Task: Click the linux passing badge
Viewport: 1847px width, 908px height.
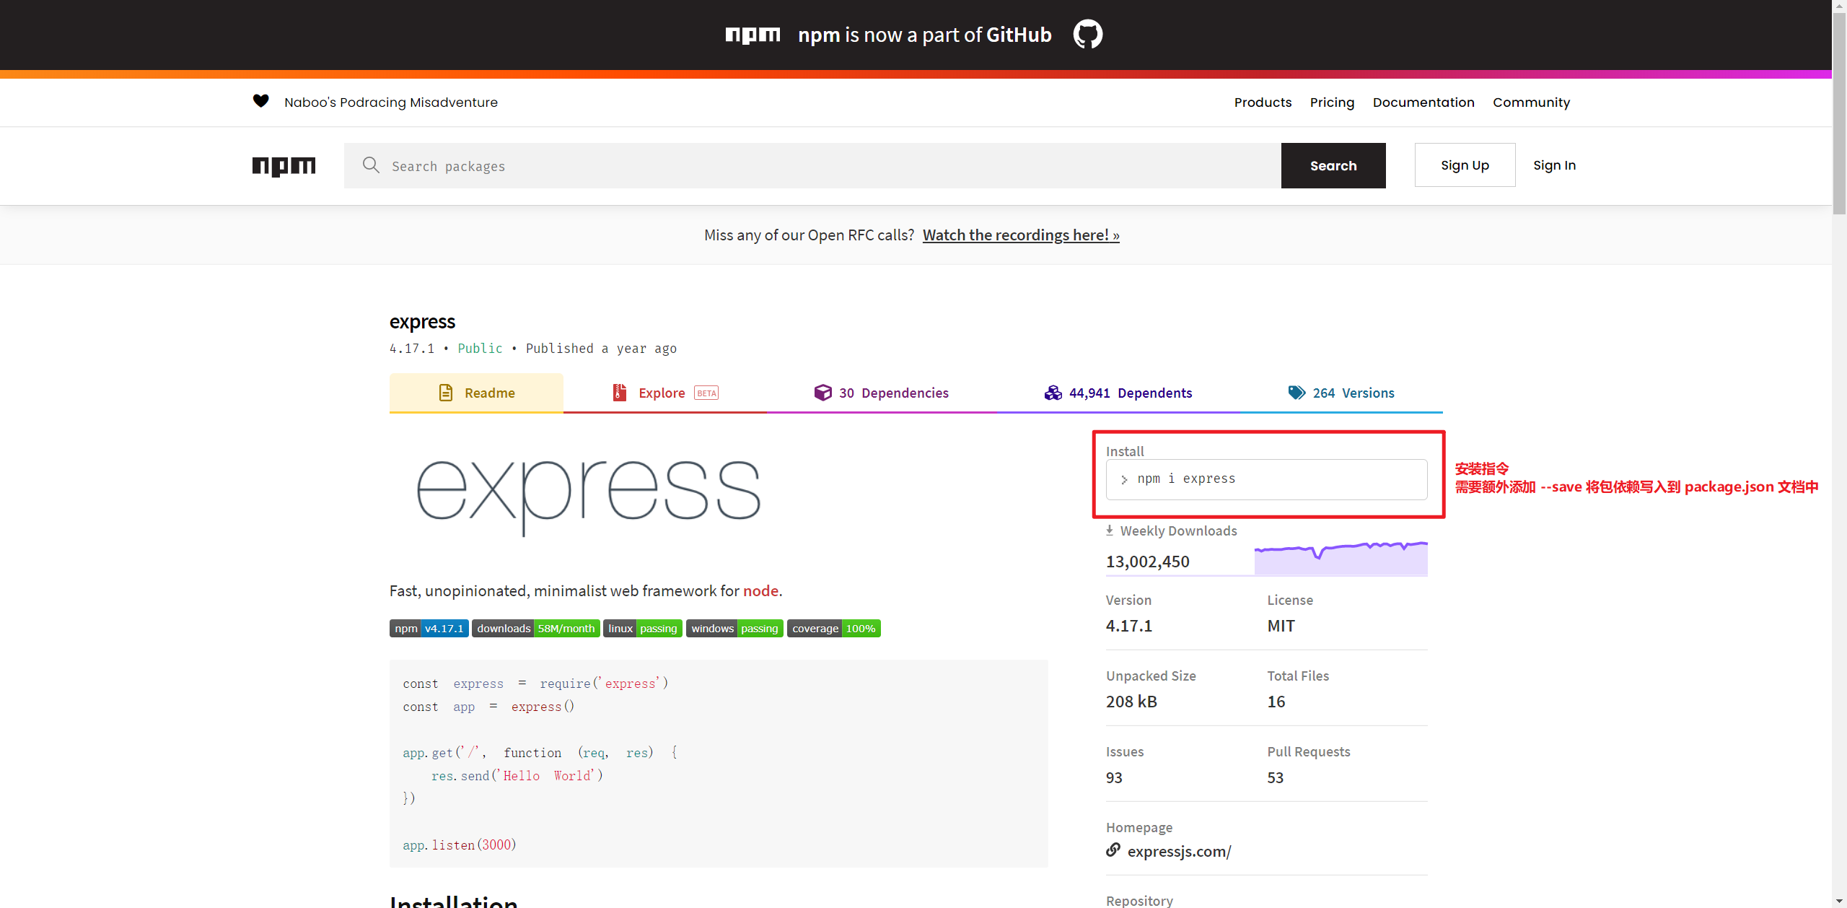Action: point(643,629)
